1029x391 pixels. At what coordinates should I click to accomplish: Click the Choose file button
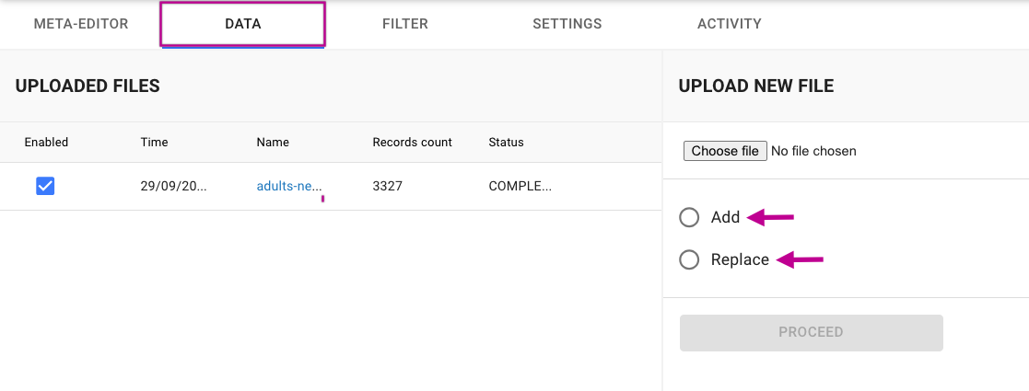coord(725,151)
